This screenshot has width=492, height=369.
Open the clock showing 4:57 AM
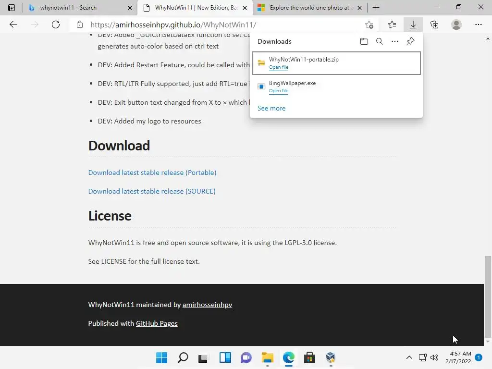[458, 357]
